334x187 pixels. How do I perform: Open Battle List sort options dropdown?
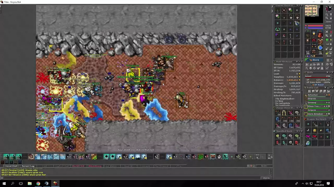pos(328,88)
